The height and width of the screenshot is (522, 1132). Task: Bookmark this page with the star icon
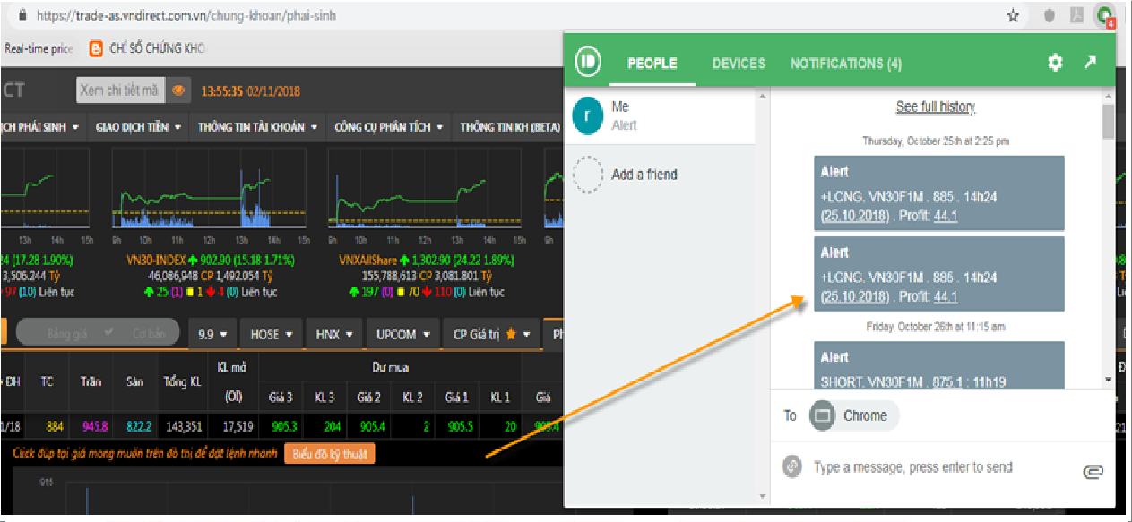click(x=1013, y=15)
